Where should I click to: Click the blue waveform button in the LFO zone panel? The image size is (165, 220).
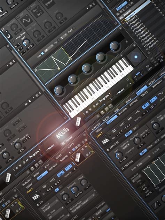[x=61, y=174]
